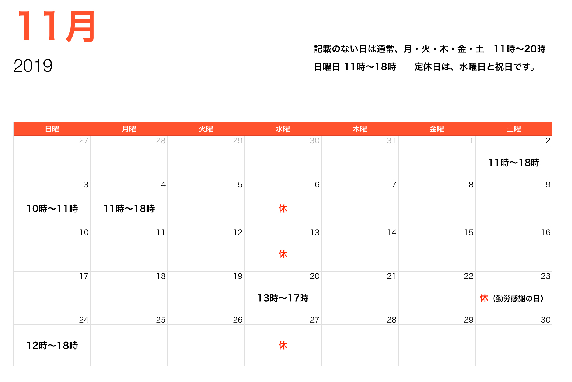Click date number 5
The image size is (572, 382).
coord(240,185)
